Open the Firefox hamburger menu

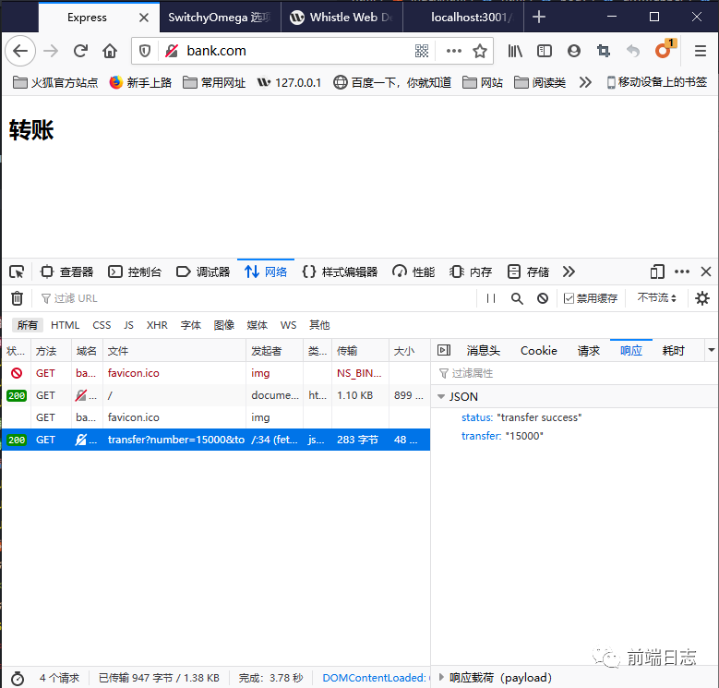(x=701, y=51)
